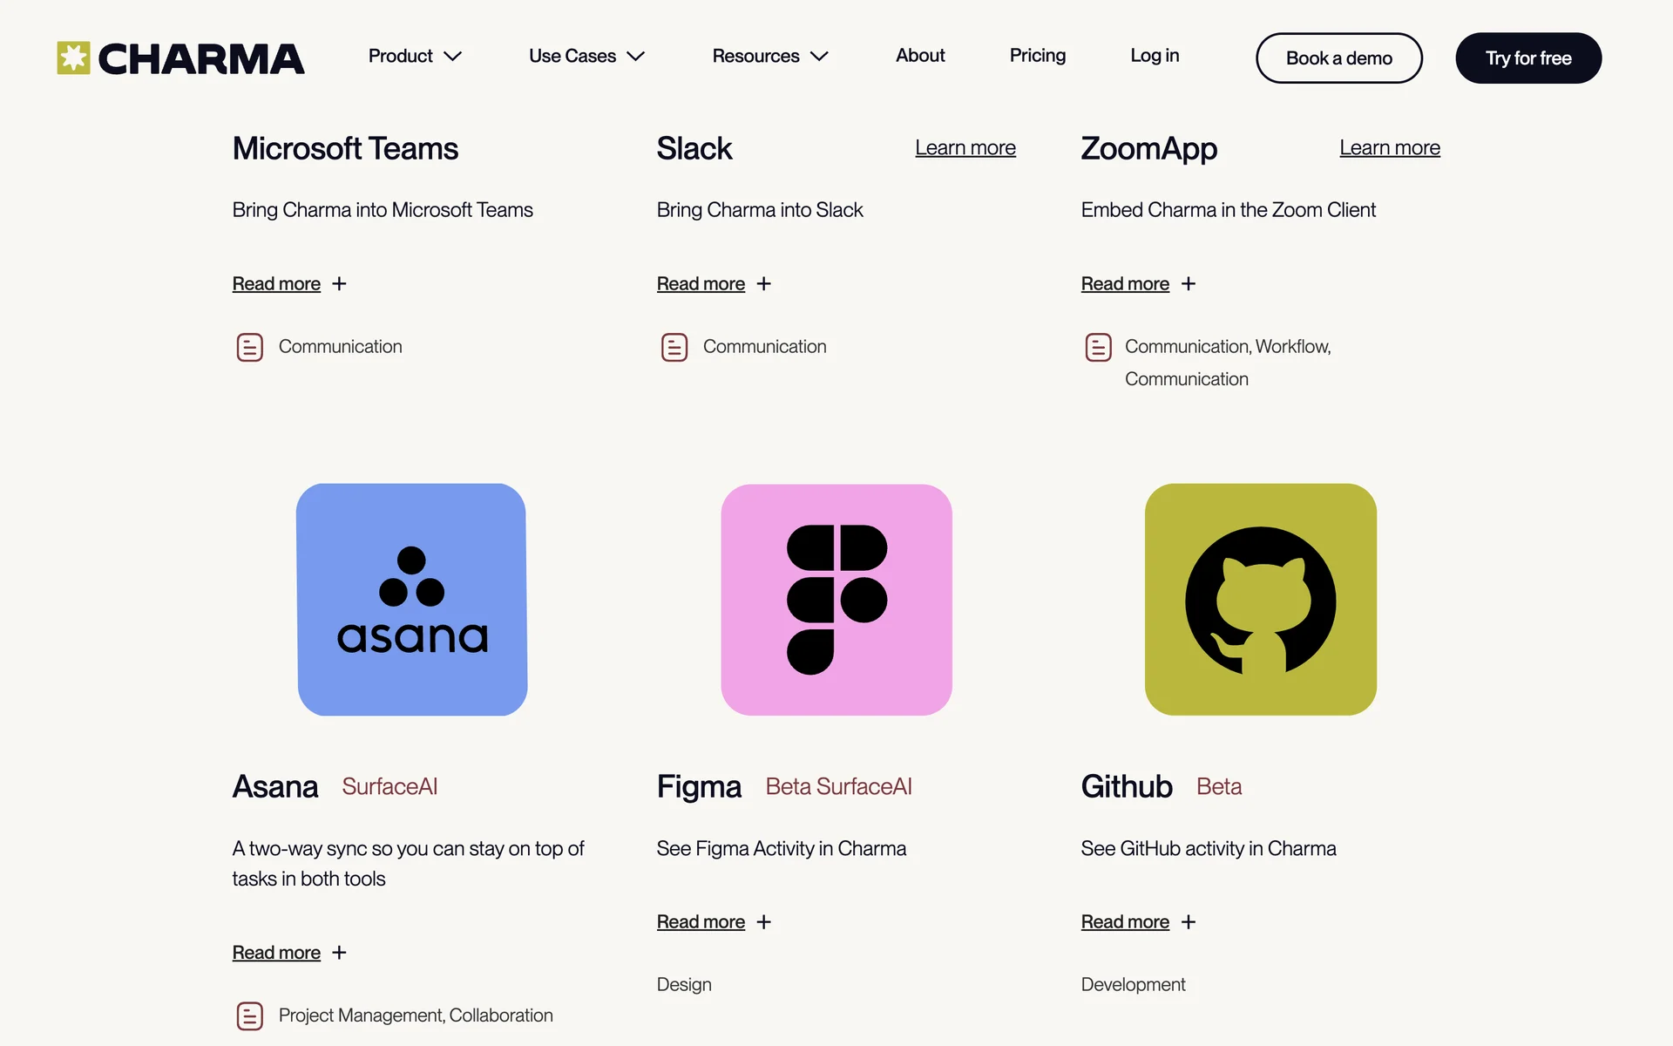Expand Read more plus under Slack

tap(763, 284)
